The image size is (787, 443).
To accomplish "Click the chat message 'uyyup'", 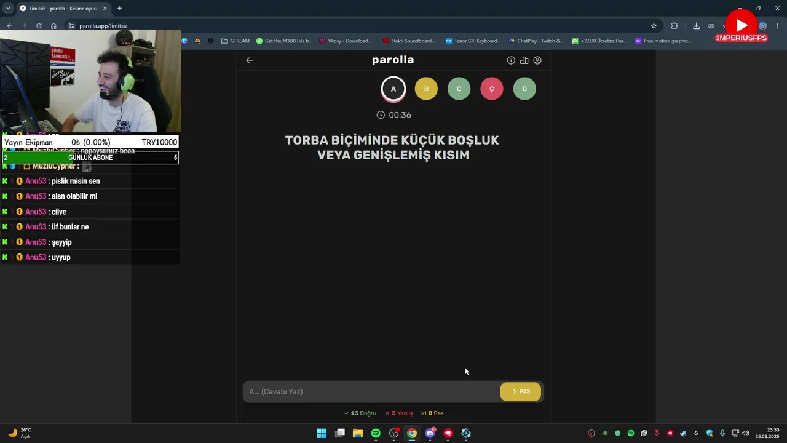I will [61, 257].
